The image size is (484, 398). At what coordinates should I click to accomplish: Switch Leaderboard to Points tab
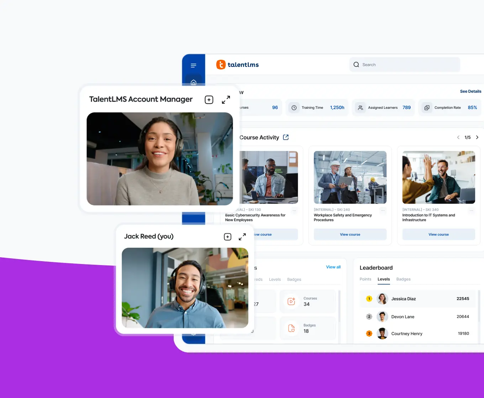(365, 279)
